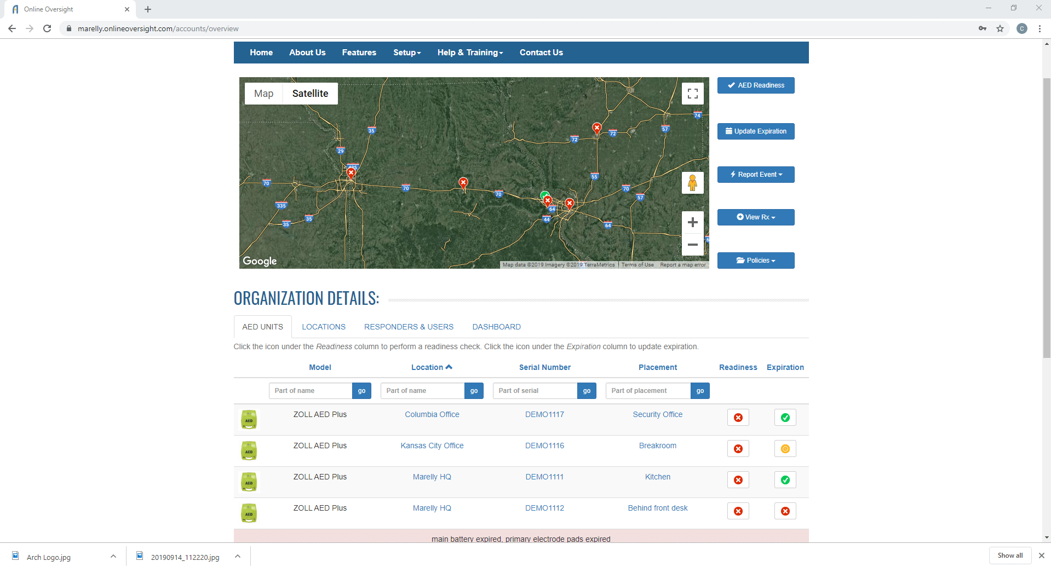Click the red marker near highway 72

(597, 129)
